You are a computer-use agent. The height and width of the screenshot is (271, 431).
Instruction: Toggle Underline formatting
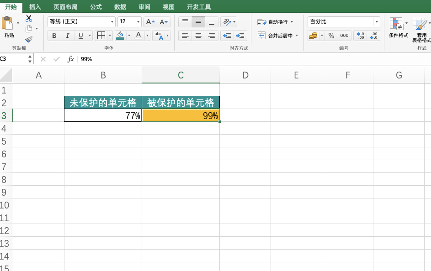click(80, 36)
